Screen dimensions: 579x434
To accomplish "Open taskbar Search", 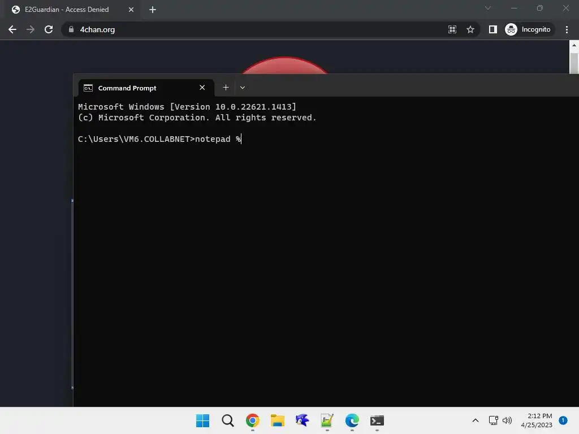I will tap(228, 420).
